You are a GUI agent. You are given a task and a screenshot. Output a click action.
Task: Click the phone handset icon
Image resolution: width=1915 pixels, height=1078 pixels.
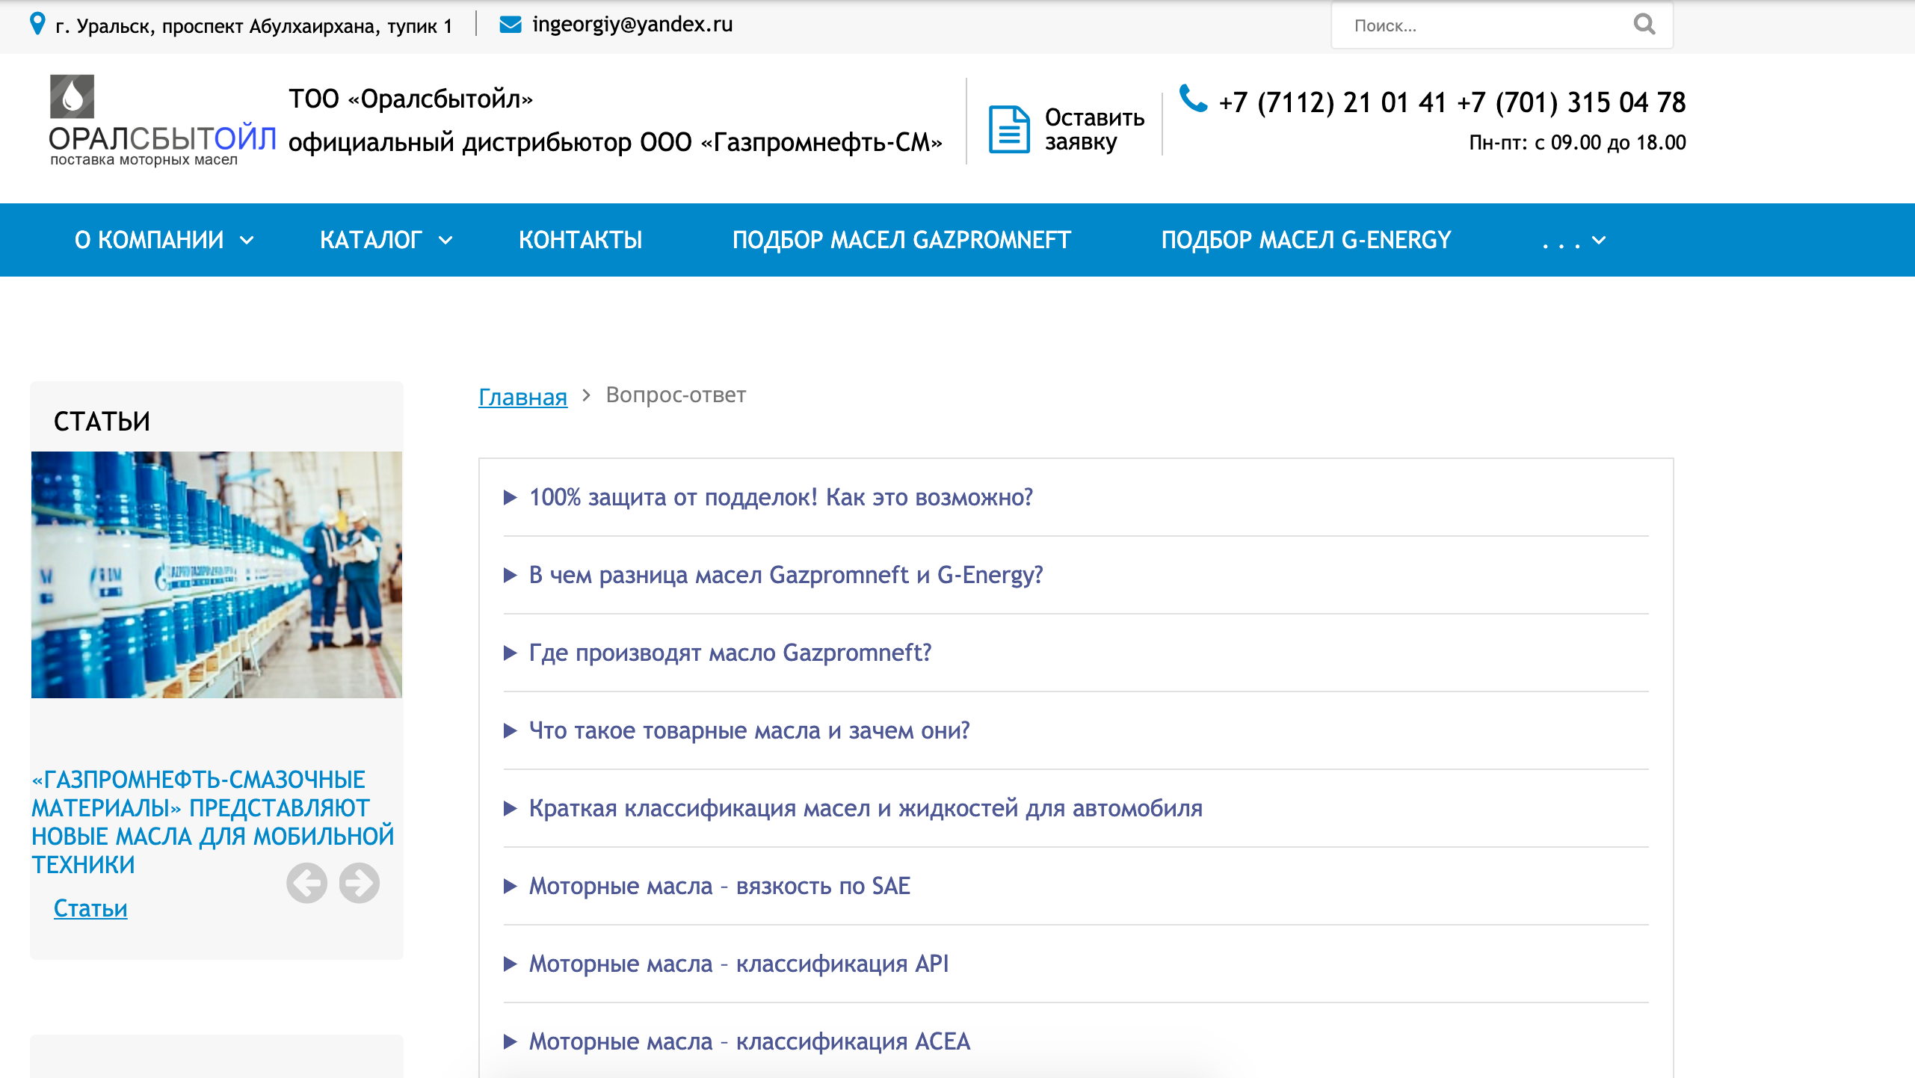(1193, 98)
